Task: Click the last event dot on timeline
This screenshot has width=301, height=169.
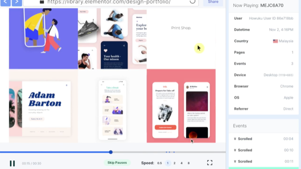Action: (x=174, y=152)
